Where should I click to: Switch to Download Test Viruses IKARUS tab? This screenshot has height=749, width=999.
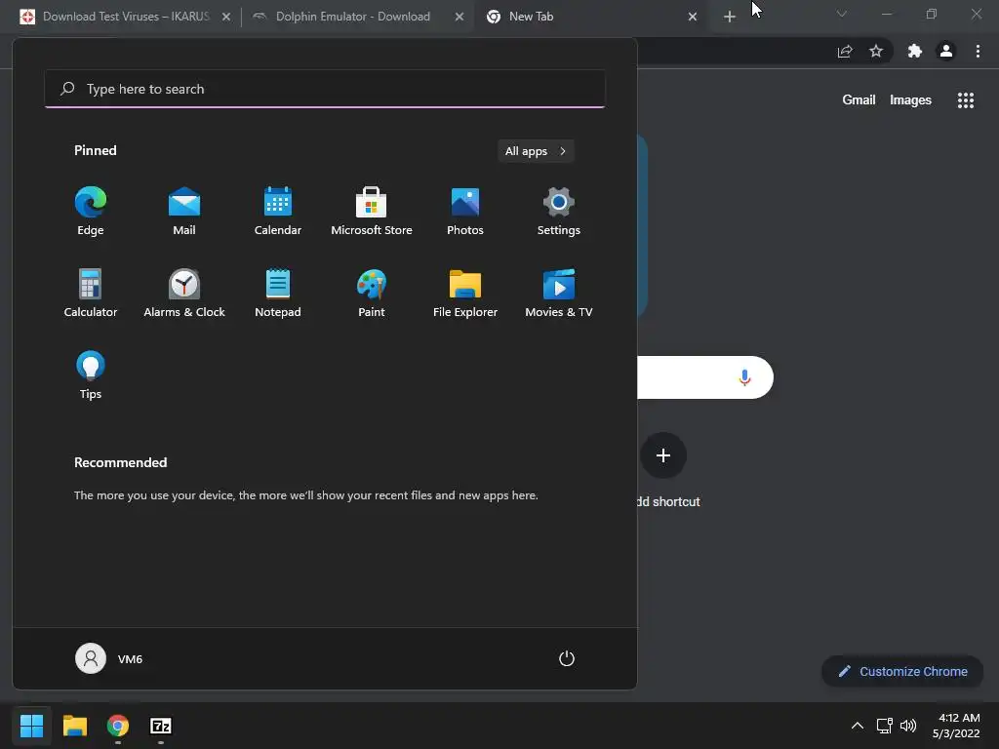coord(125,17)
